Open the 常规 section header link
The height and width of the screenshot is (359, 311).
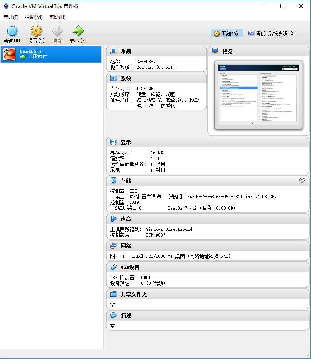[x=126, y=51]
